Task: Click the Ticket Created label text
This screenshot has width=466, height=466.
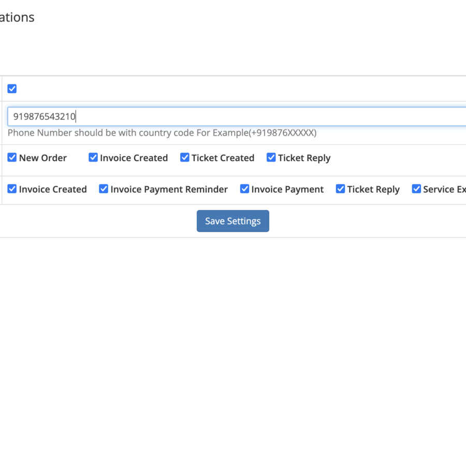Action: pos(223,158)
